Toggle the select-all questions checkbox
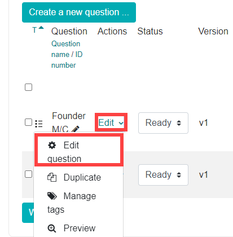 pyautogui.click(x=28, y=87)
